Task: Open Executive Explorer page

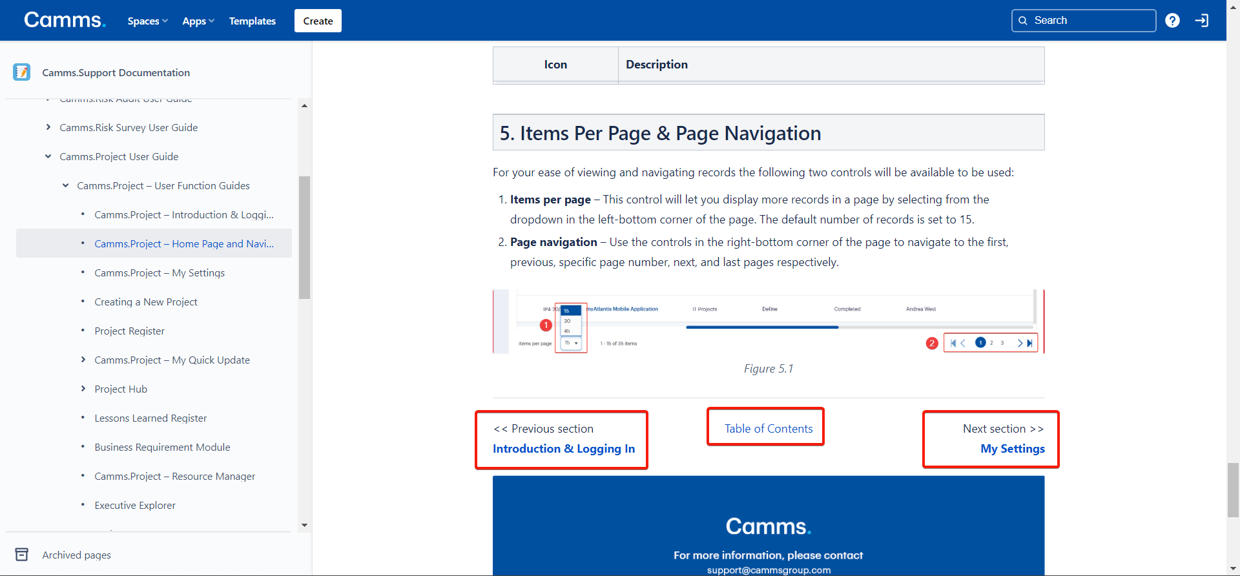Action: [x=135, y=505]
